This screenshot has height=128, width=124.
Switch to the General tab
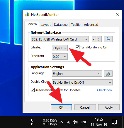click(x=32, y=24)
